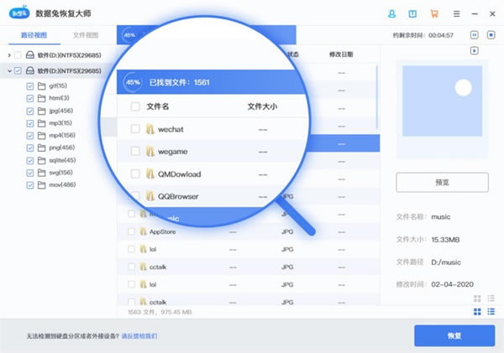Open the 请反馈给我们 feedback link
This screenshot has width=504, height=353.
[139, 336]
